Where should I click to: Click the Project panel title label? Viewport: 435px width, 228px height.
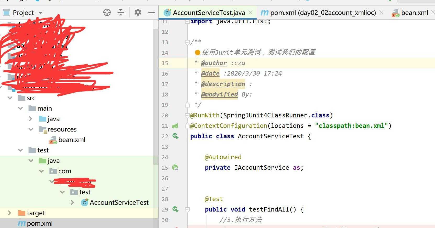[x=23, y=13]
